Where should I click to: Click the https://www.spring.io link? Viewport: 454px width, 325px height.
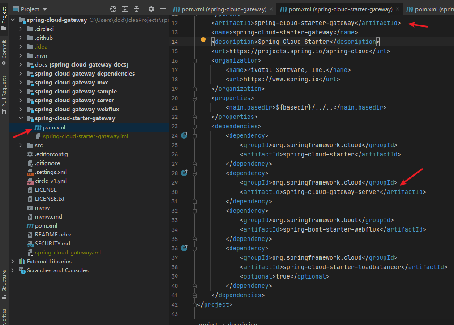coord(281,79)
